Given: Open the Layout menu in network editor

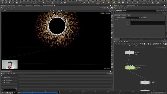Looking at the screenshot, I should [x=133, y=44].
